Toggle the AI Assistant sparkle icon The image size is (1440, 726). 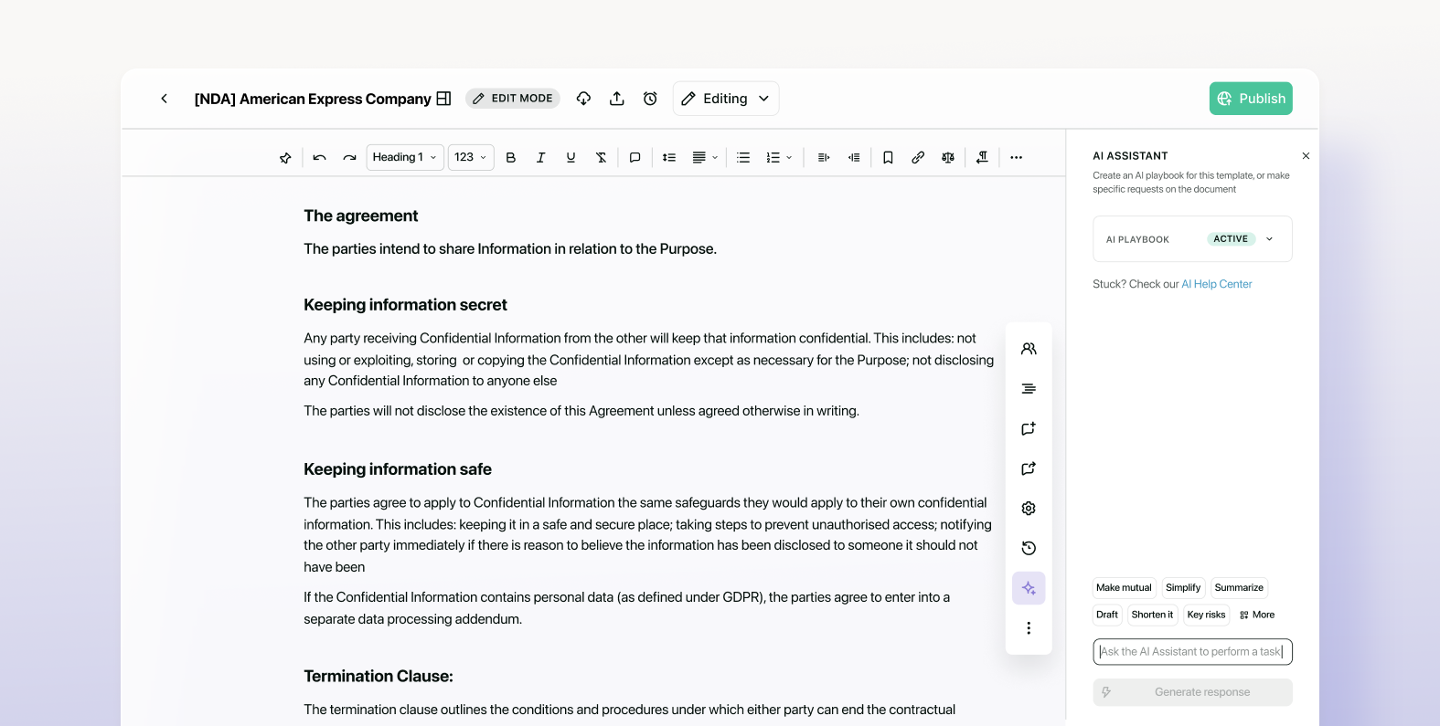coord(1029,588)
